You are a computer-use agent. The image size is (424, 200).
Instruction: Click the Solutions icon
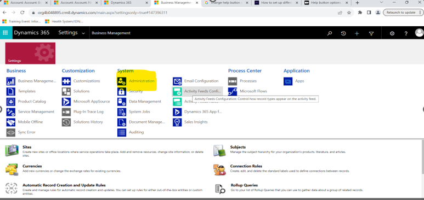[x=66, y=91]
